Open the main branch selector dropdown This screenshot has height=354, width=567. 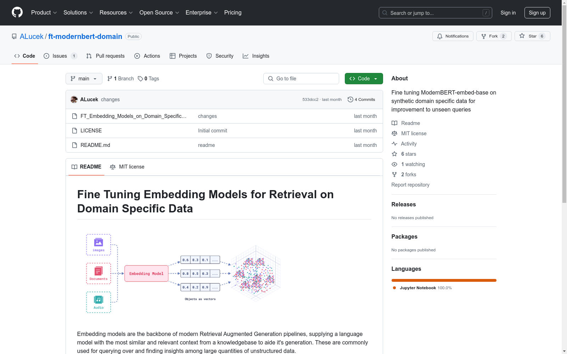coord(84,79)
